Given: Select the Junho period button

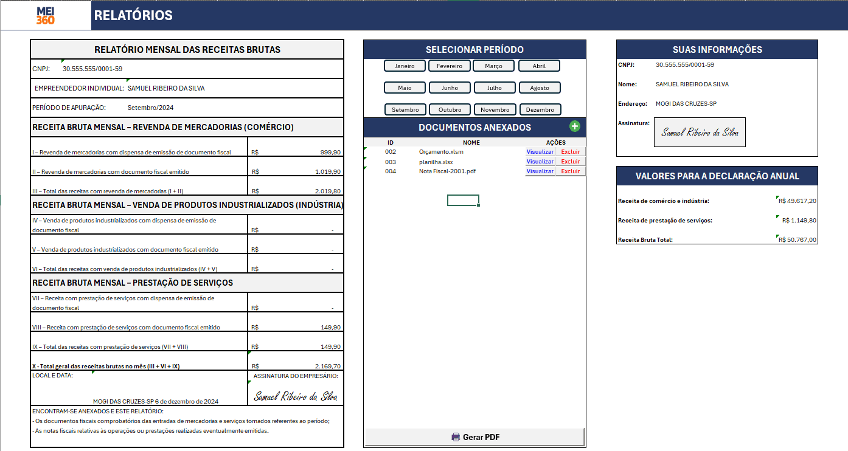Looking at the screenshot, I should (x=450, y=88).
